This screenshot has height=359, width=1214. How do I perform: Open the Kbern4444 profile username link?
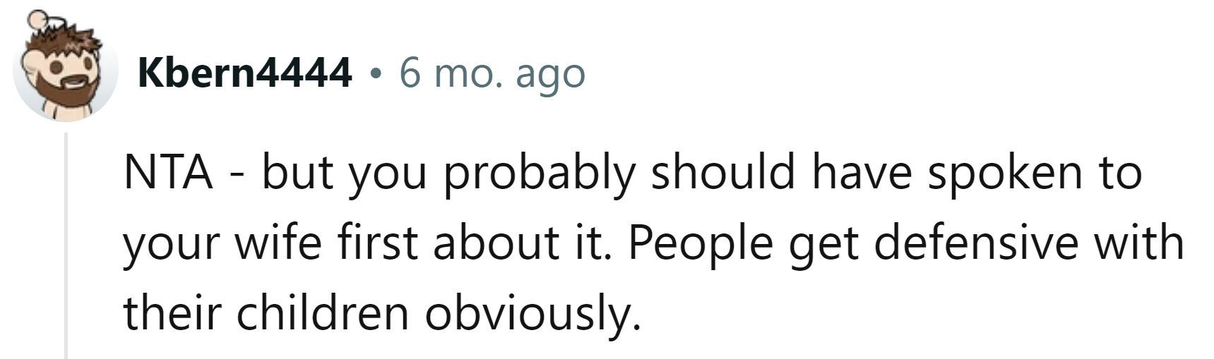coord(245,73)
